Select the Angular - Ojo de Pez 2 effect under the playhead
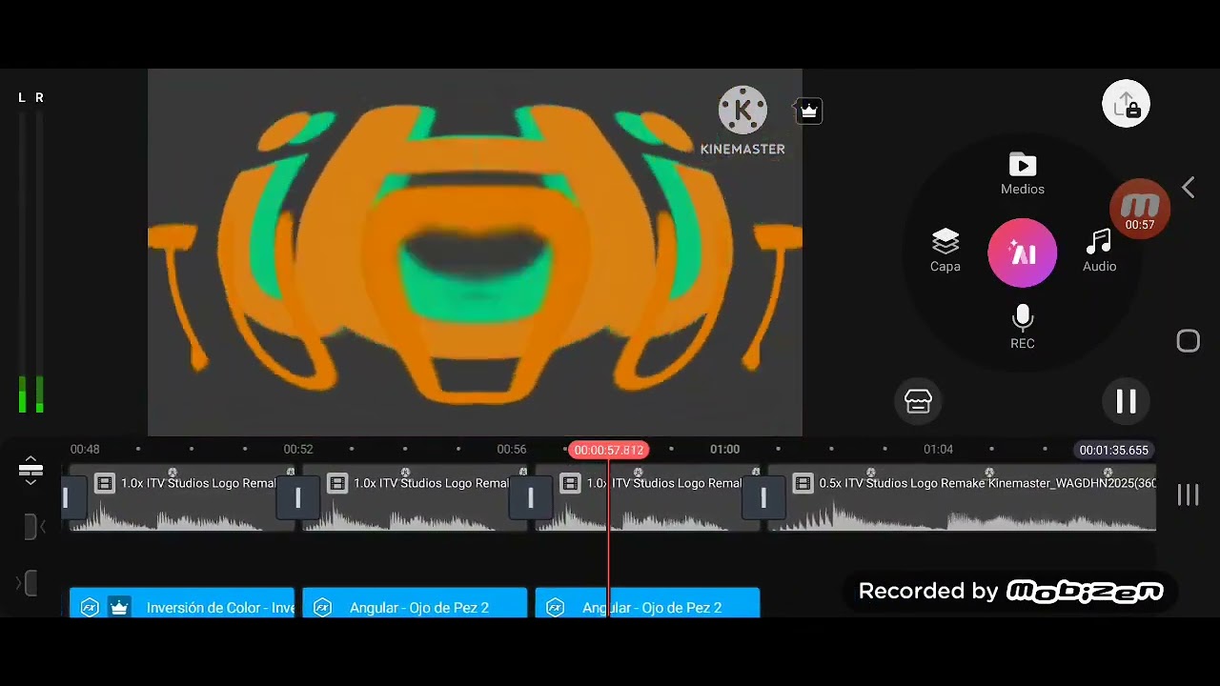Viewport: 1220px width, 686px height. coord(647,603)
